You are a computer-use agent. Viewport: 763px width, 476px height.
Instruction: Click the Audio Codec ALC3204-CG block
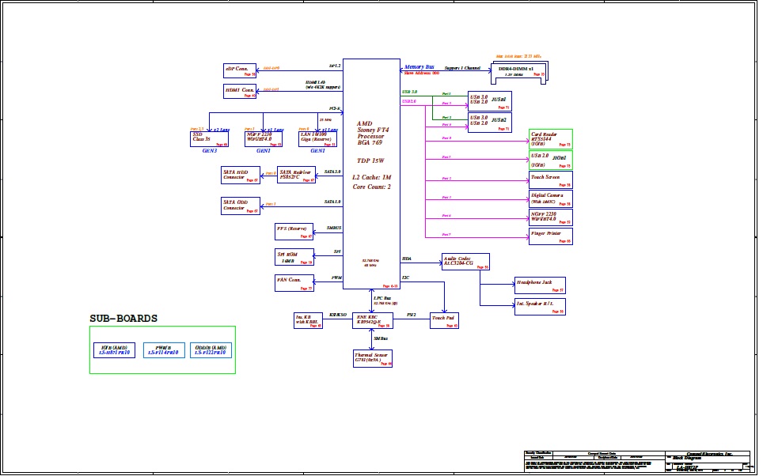tap(465, 262)
